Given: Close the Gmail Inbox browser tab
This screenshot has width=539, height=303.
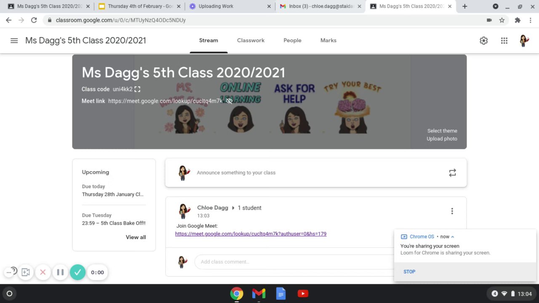Looking at the screenshot, I should pyautogui.click(x=359, y=6).
